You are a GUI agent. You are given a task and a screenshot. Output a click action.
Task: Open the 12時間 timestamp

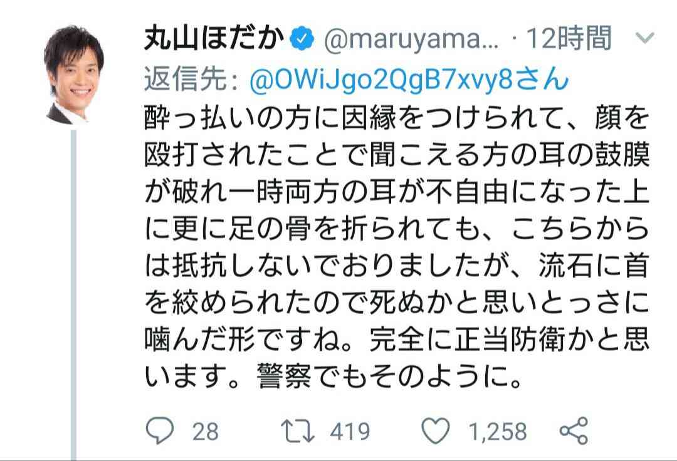tap(569, 38)
